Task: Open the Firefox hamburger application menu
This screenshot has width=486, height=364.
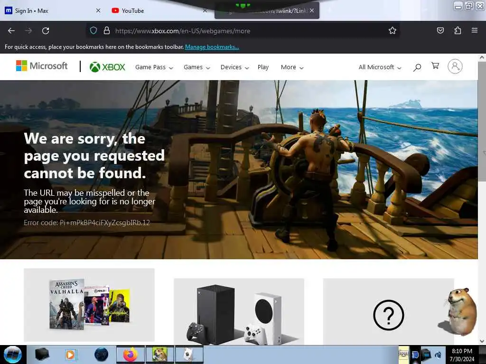Action: click(475, 30)
